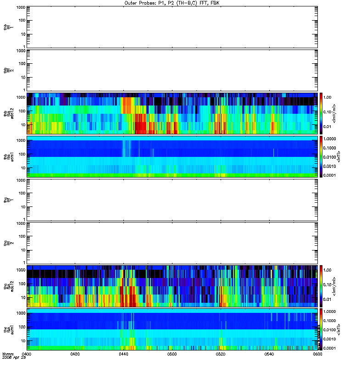Click the 0520 time tick label
This screenshot has width=344, height=367.
pyautogui.click(x=221, y=354)
